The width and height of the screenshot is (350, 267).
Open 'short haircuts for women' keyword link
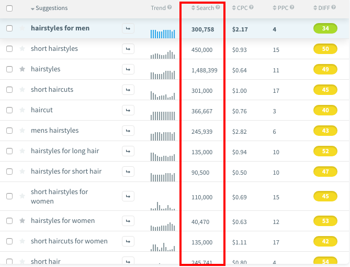click(x=69, y=241)
